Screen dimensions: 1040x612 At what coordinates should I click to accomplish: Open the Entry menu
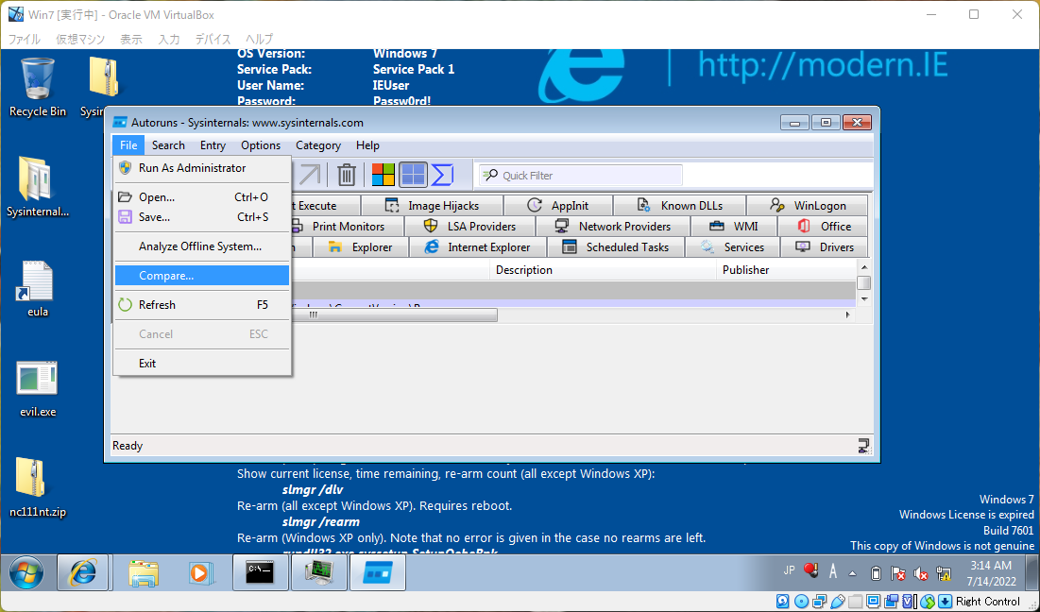pyautogui.click(x=213, y=145)
